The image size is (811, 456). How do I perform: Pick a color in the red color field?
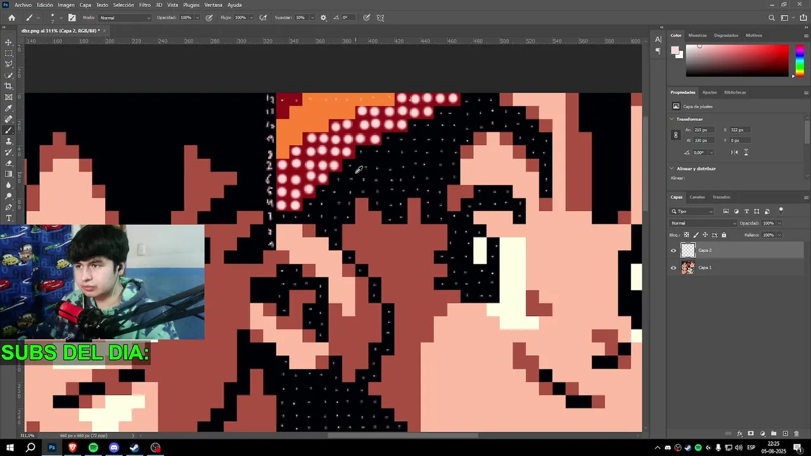[737, 60]
